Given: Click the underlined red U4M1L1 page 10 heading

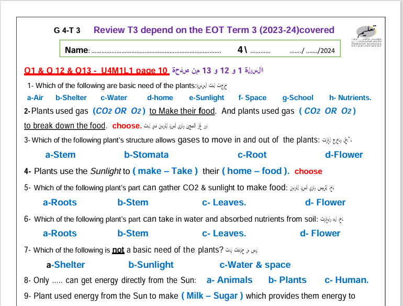Looking at the screenshot, I should pos(96,71).
